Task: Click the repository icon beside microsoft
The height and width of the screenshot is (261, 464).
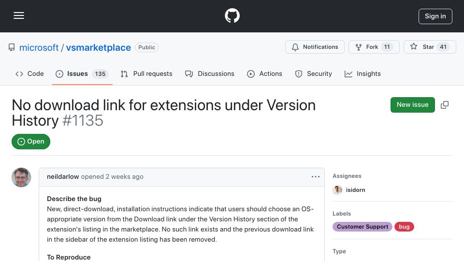Action: [x=12, y=47]
